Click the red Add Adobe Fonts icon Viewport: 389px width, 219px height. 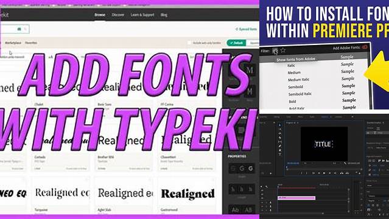click(365, 47)
